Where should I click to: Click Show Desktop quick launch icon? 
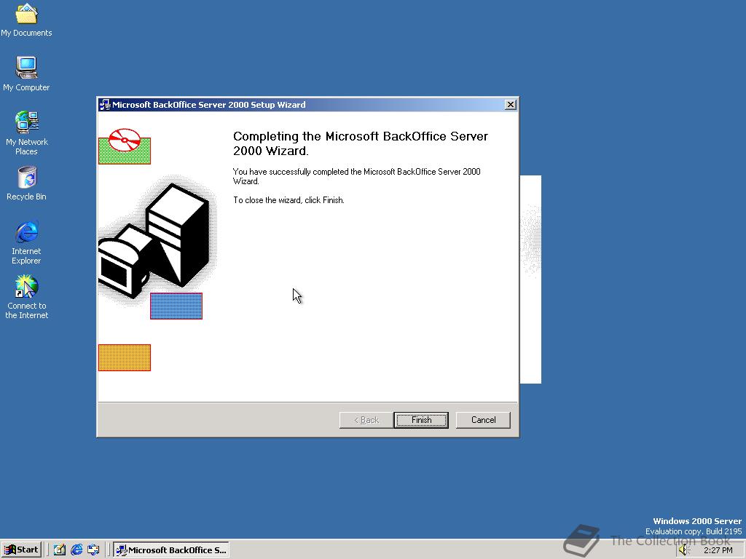(x=59, y=550)
